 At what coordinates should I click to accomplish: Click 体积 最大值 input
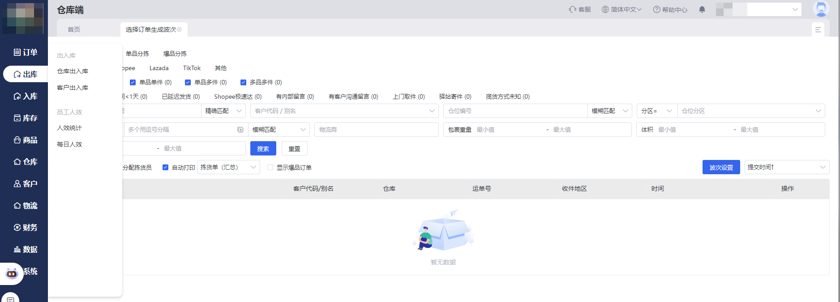[x=780, y=130]
